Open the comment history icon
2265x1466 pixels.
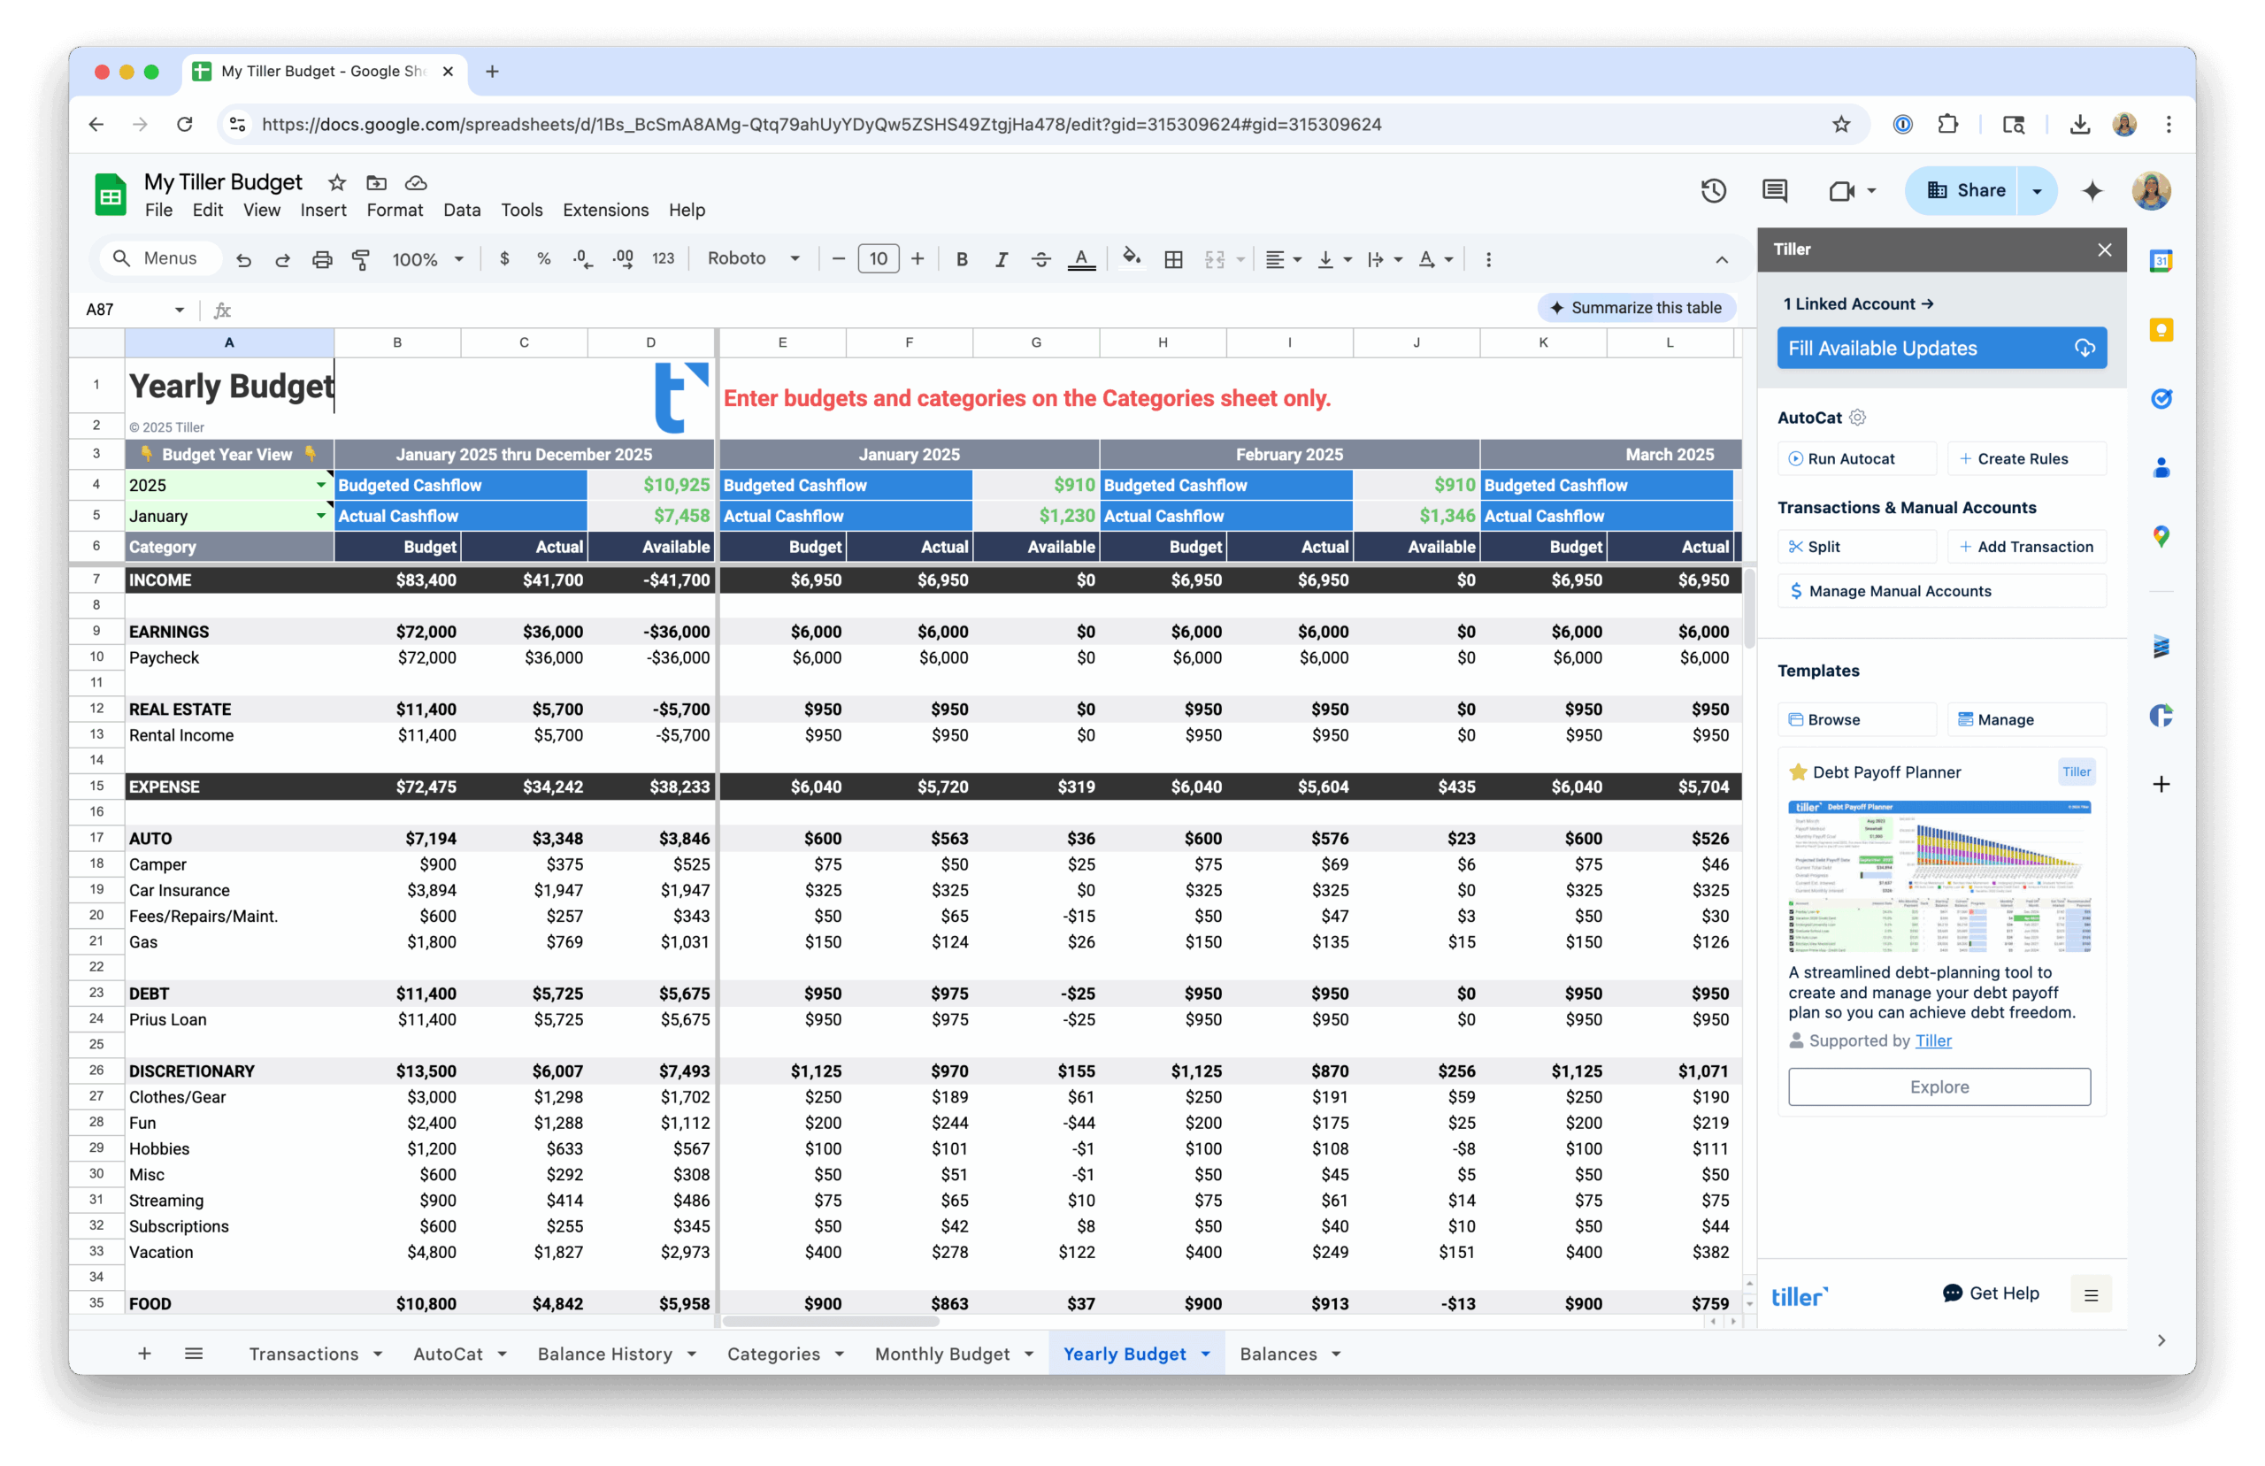coord(1774,190)
